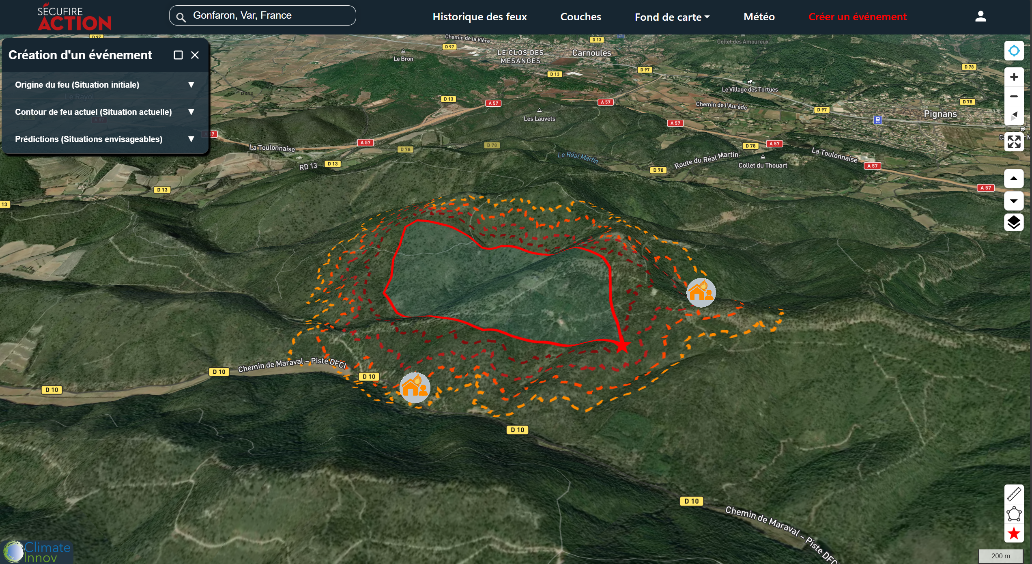Image resolution: width=1032 pixels, height=564 pixels.
Task: Open Fond de carte dropdown menu
Action: pos(672,17)
